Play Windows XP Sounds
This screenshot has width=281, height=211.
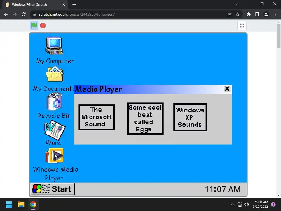(x=190, y=117)
